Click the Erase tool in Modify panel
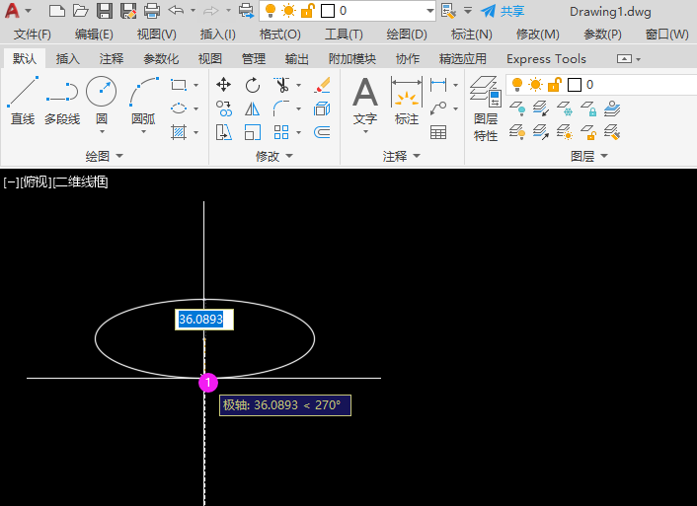 [x=322, y=86]
